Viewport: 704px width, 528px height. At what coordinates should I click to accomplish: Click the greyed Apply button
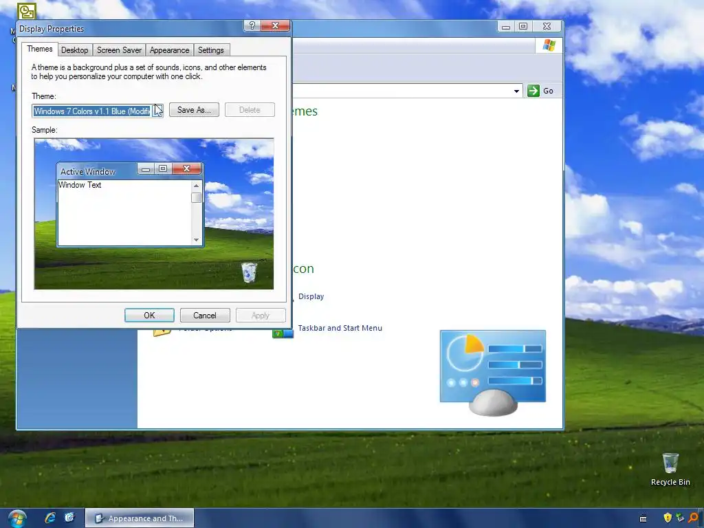coord(261,315)
